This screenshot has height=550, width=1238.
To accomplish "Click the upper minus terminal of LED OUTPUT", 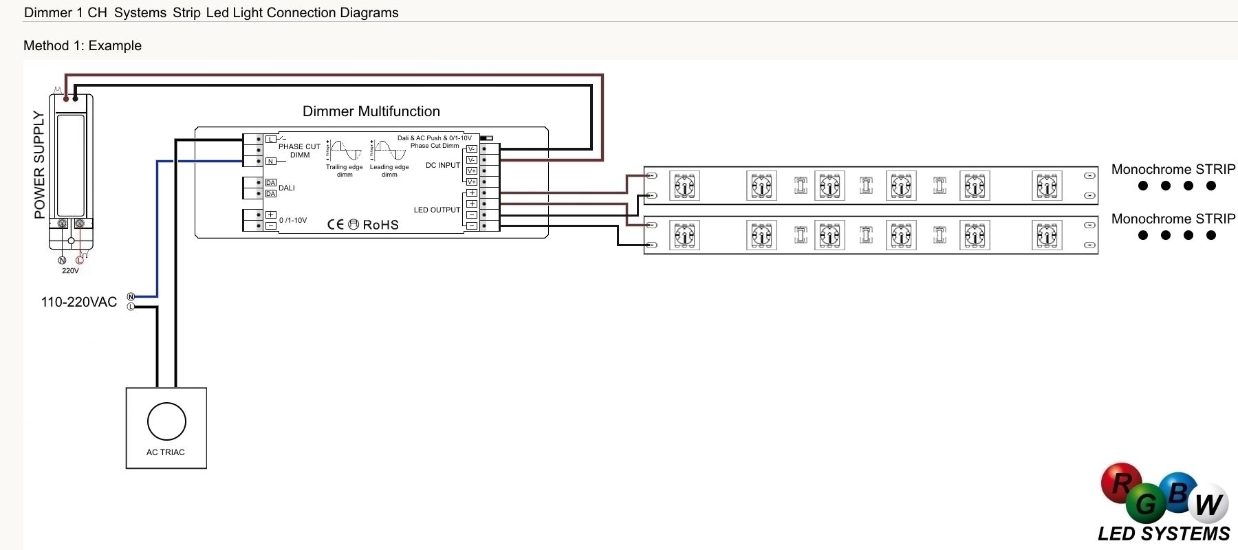I will pyautogui.click(x=472, y=214).
